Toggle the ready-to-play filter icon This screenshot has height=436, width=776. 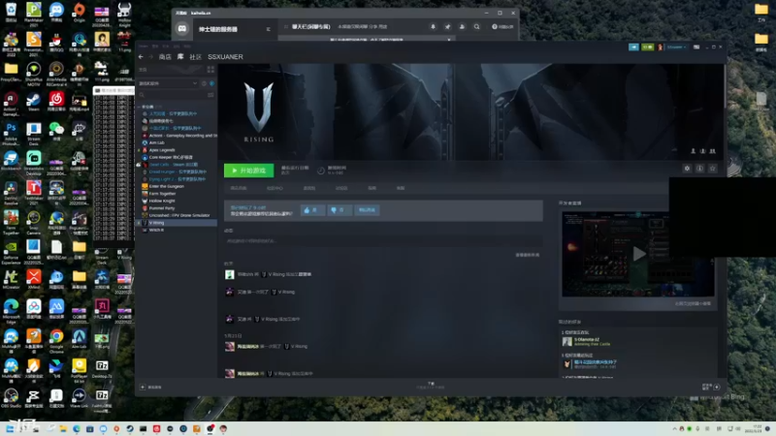[211, 83]
